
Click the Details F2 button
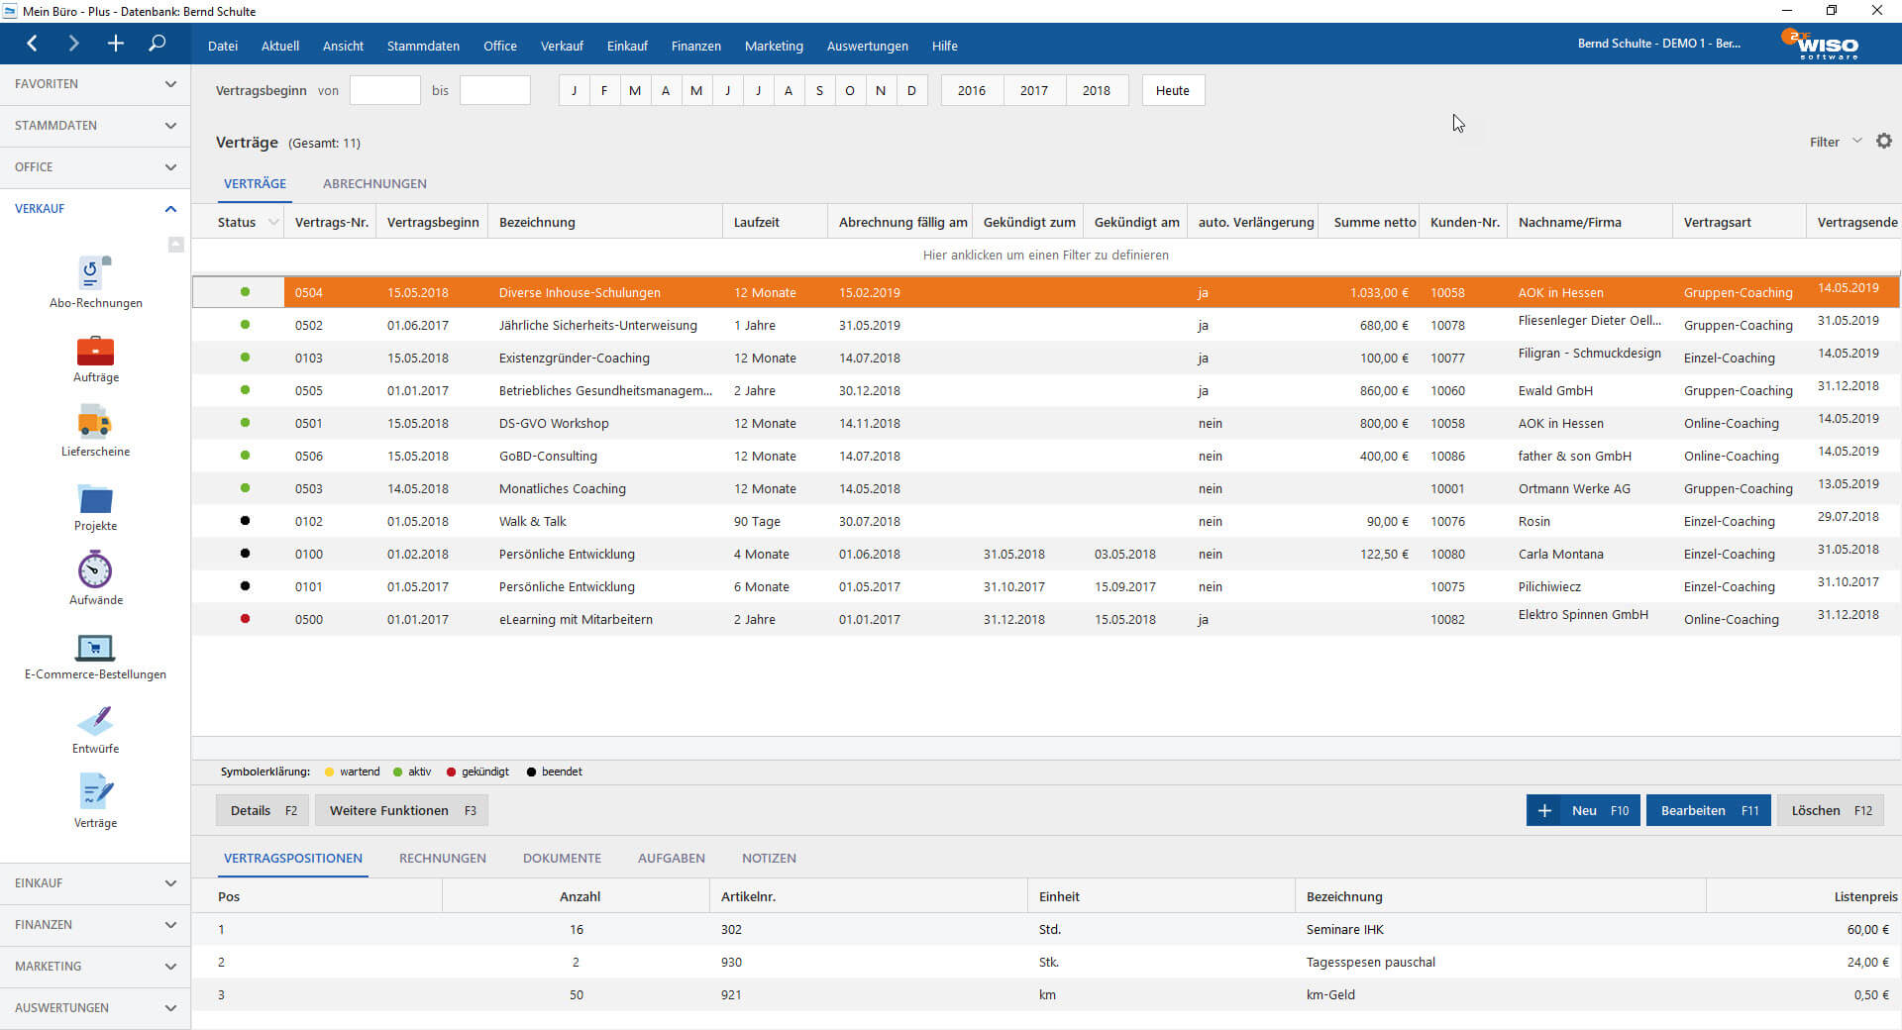(x=263, y=810)
